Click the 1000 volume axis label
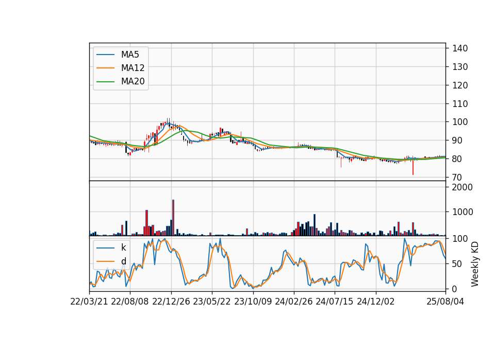 463,212
